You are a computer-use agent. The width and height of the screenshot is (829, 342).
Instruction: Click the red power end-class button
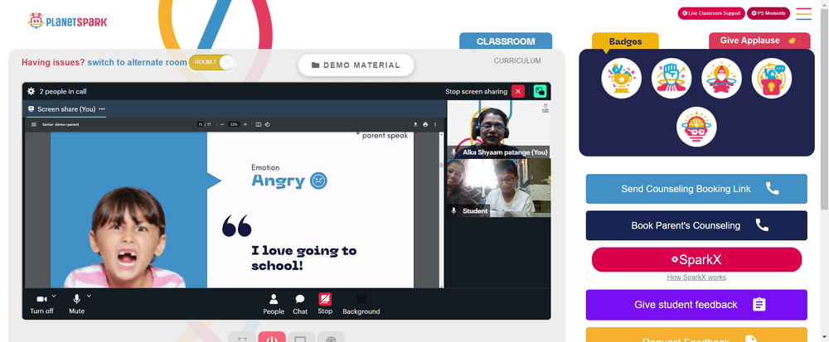point(272,338)
